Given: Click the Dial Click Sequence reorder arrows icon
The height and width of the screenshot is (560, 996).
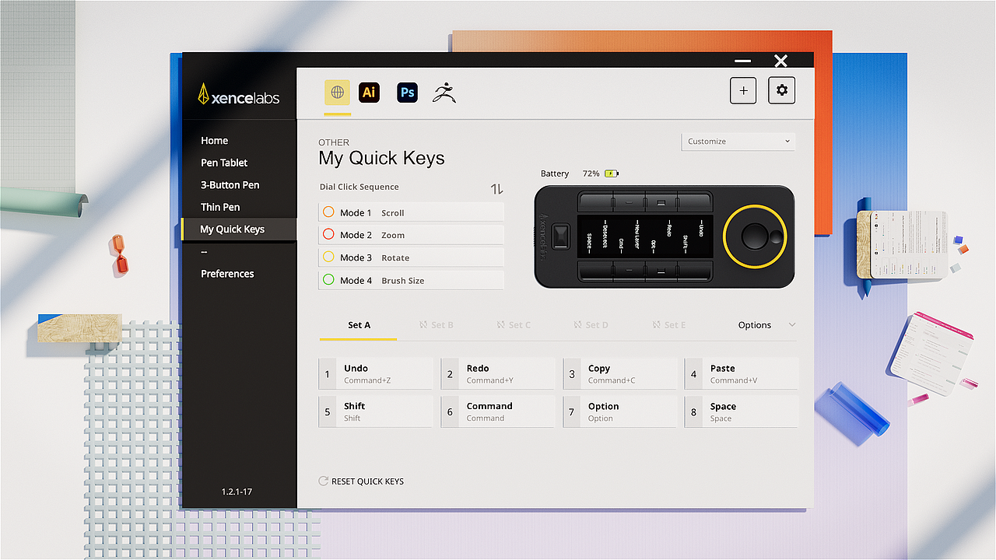Looking at the screenshot, I should pos(497,189).
